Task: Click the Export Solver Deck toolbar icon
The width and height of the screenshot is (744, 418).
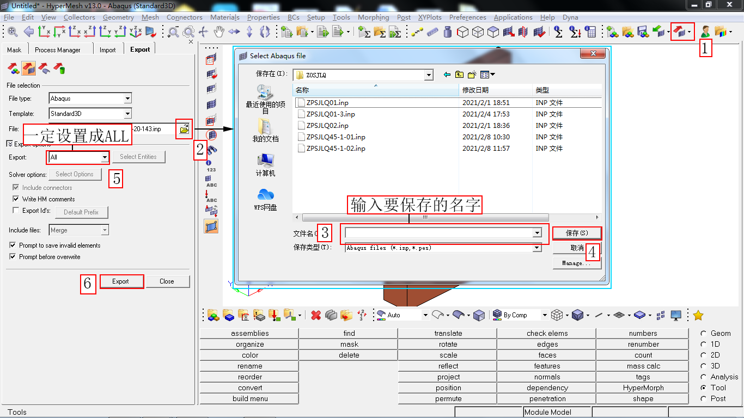Action: 678,32
